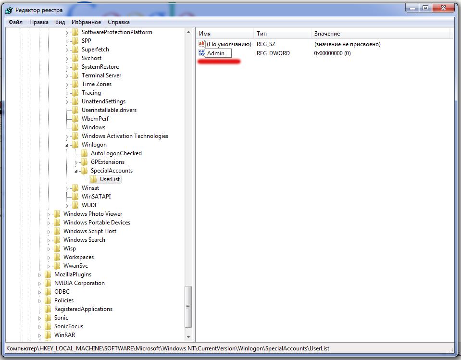The height and width of the screenshot is (360, 461).
Task: Select the Windows key in tree
Action: click(93, 127)
